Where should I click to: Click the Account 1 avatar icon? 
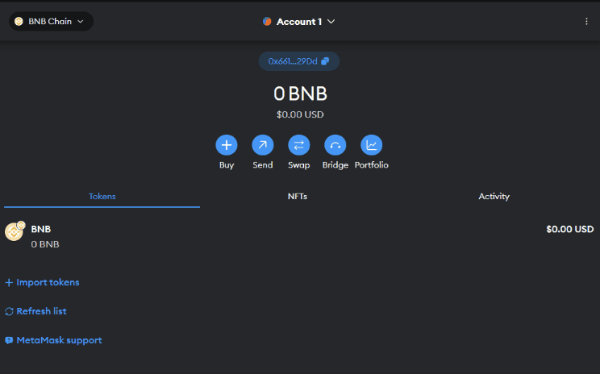point(267,22)
